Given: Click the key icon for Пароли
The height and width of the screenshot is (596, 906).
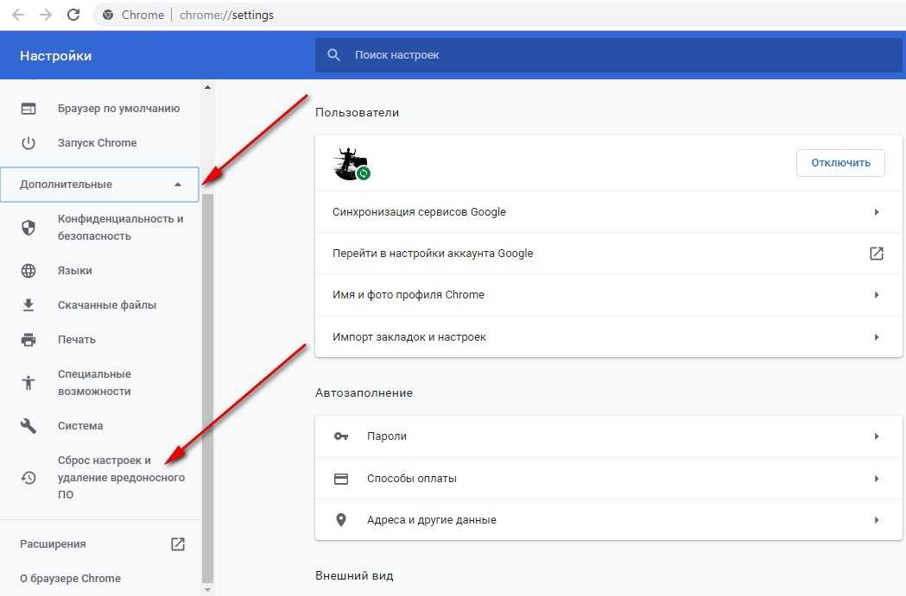Looking at the screenshot, I should coord(341,436).
